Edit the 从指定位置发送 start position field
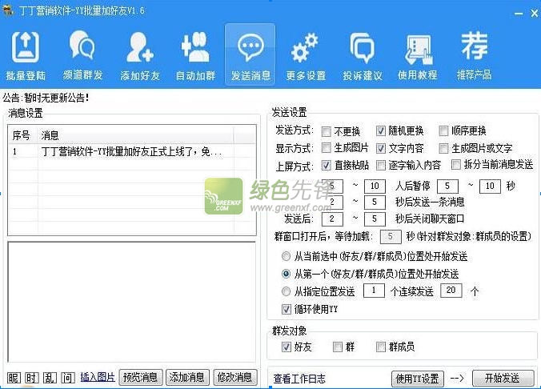 (374, 291)
